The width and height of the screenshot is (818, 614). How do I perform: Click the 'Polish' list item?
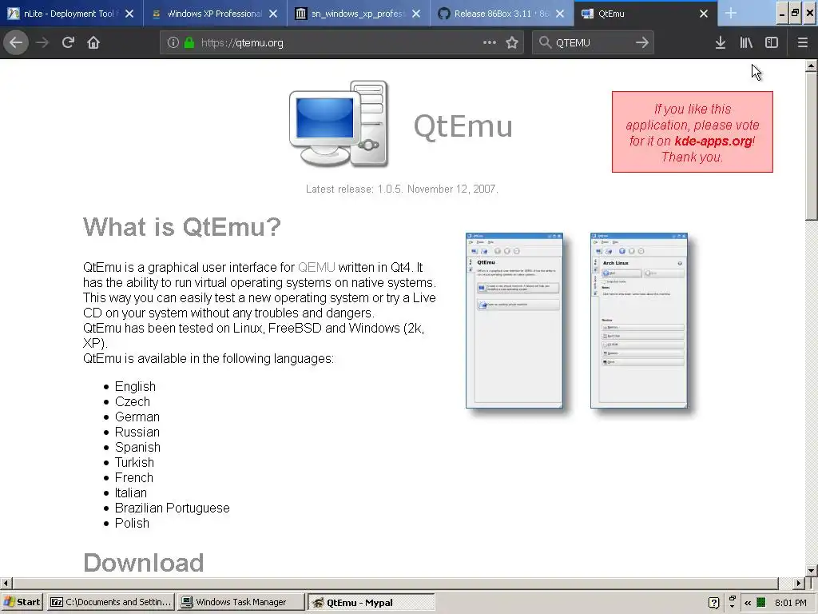(x=132, y=523)
